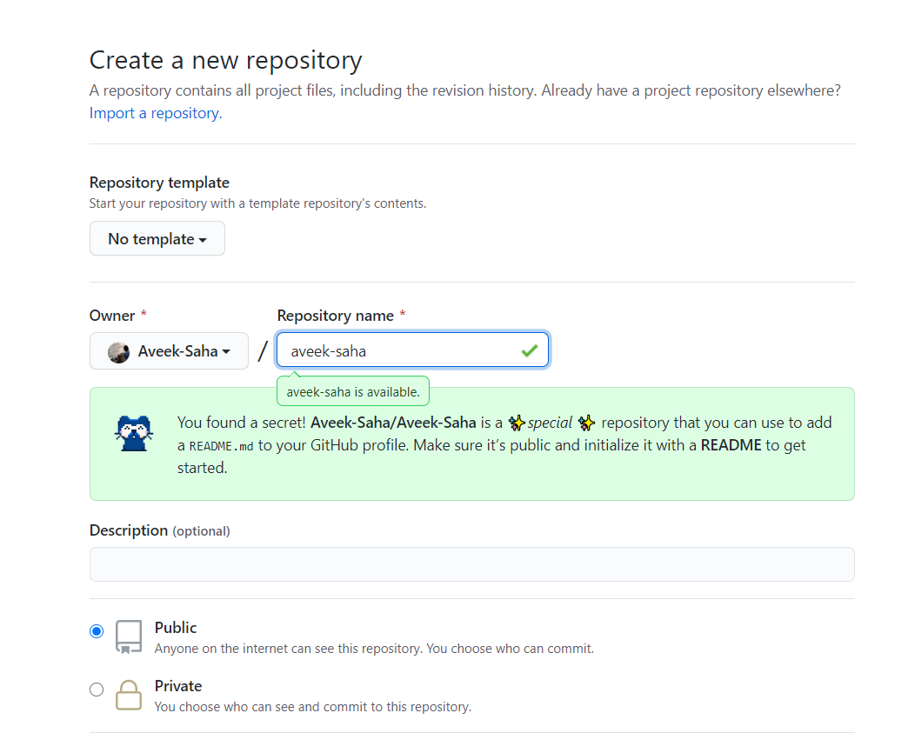Screen dimensions: 908x753
Task: Click into the Description text box
Action: [x=472, y=564]
